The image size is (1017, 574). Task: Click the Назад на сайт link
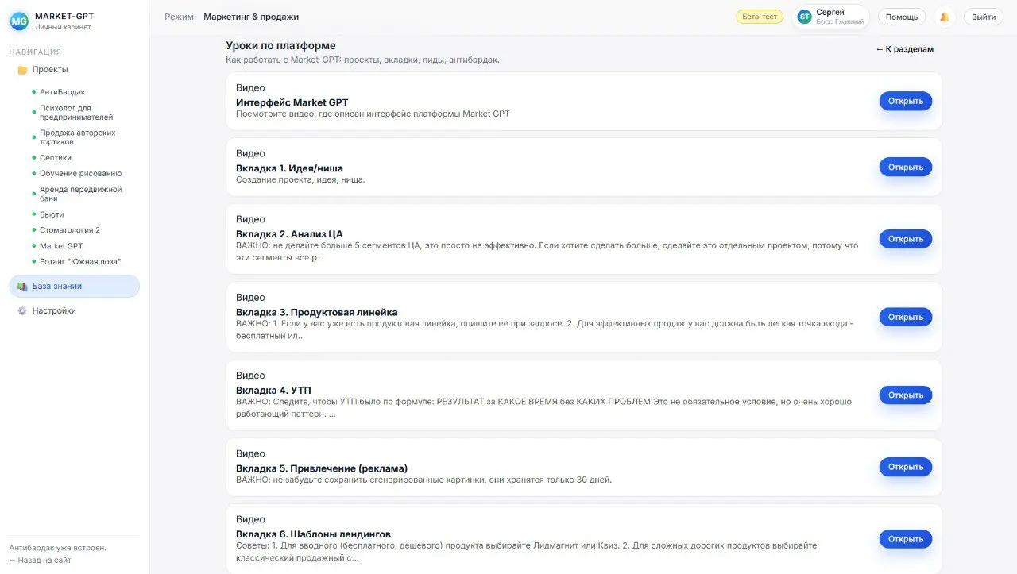pos(40,560)
